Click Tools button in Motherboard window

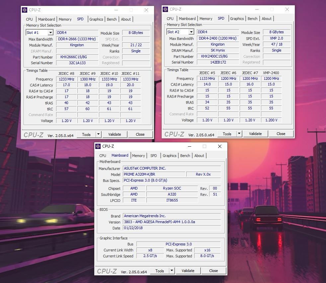coord(159,271)
